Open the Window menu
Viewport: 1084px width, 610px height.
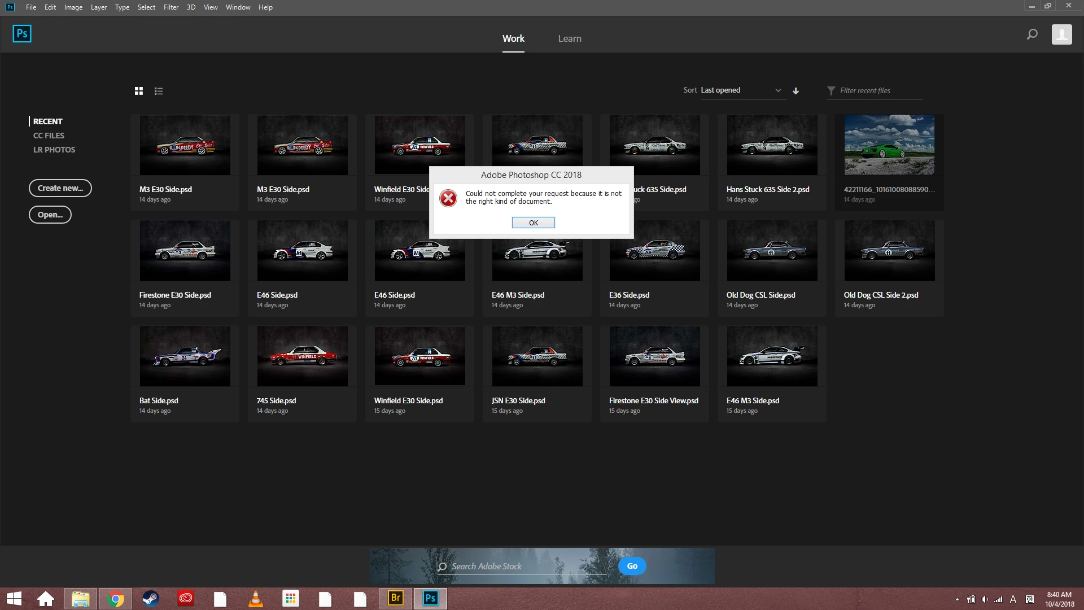tap(238, 7)
